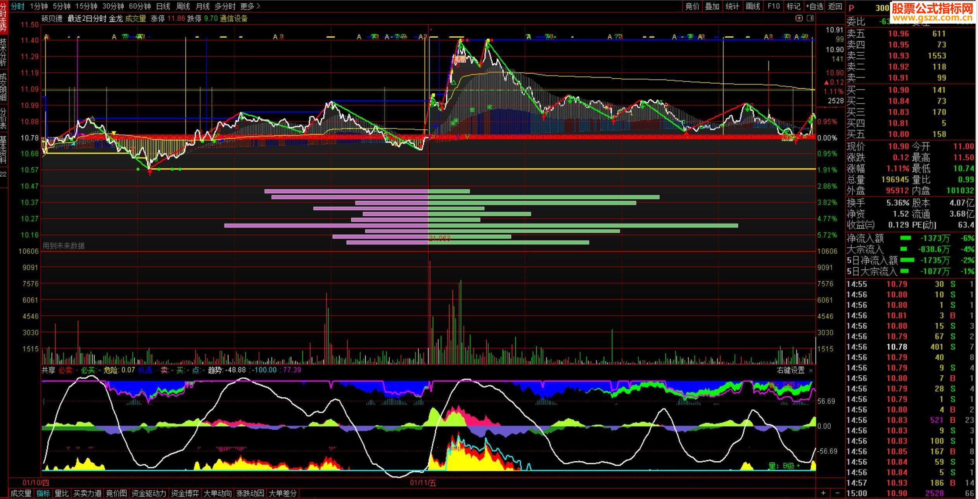
Task: Click 买一 price 10.90 in order book
Action: [x=898, y=90]
